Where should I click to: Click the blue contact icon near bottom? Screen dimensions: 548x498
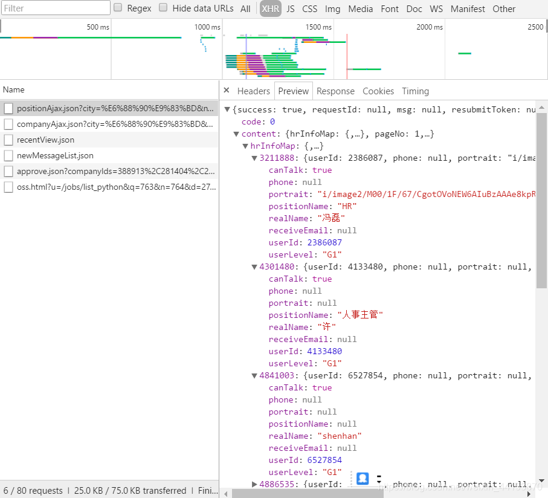(x=363, y=479)
